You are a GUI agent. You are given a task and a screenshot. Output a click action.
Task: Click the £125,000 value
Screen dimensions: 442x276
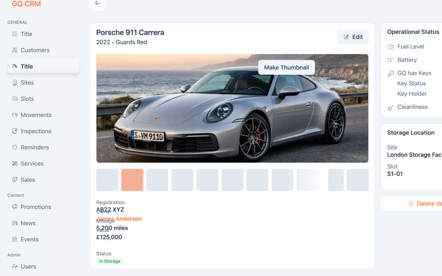coord(109,237)
